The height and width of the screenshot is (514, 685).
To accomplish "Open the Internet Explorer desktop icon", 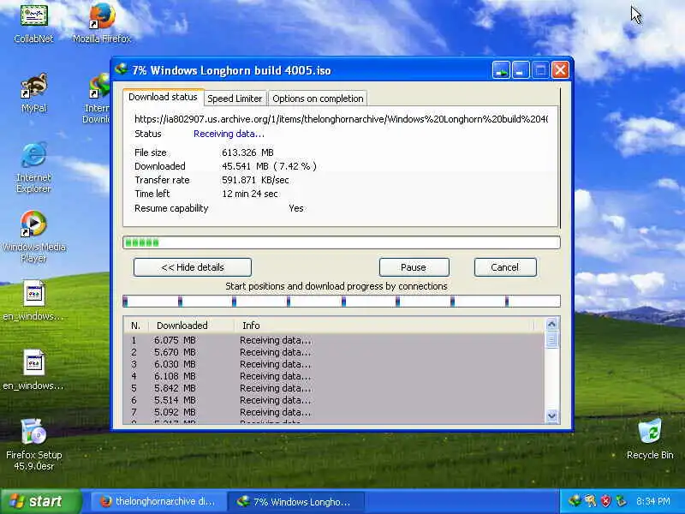I will 33,167.
